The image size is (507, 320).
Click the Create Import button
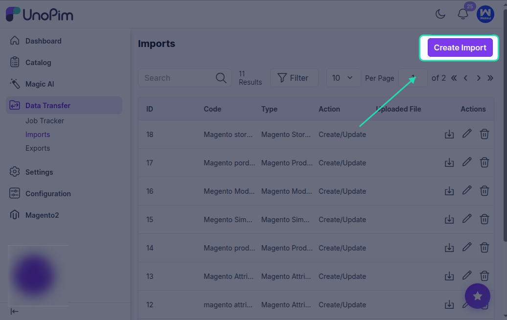point(460,47)
